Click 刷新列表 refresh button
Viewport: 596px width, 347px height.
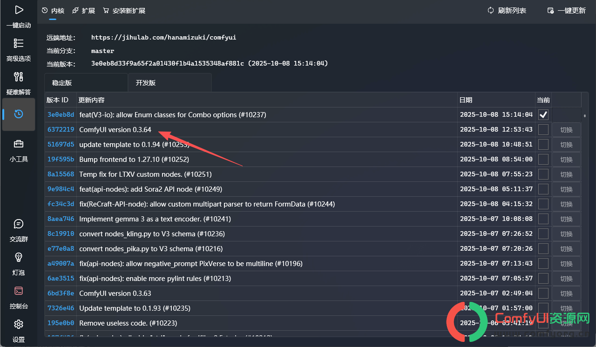click(507, 10)
